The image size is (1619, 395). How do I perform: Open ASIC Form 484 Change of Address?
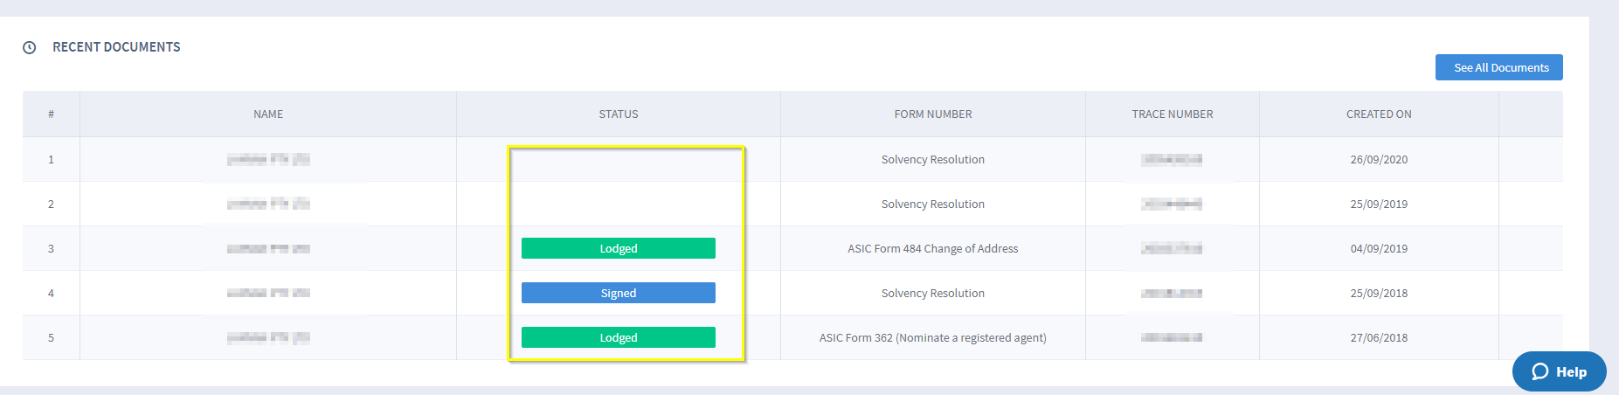coord(933,248)
